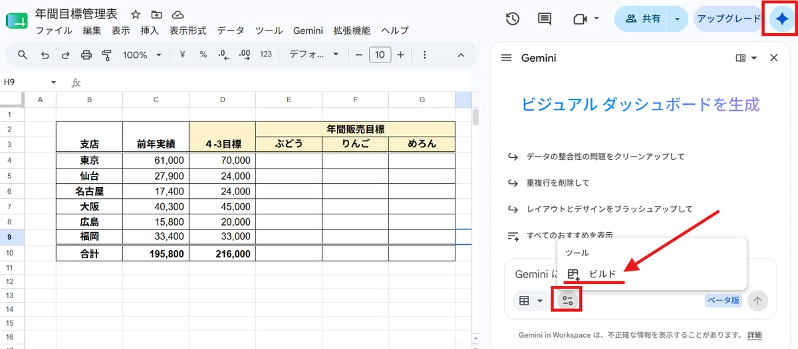This screenshot has height=349, width=798.
Task: Print the spreadsheet
Action: (86, 55)
